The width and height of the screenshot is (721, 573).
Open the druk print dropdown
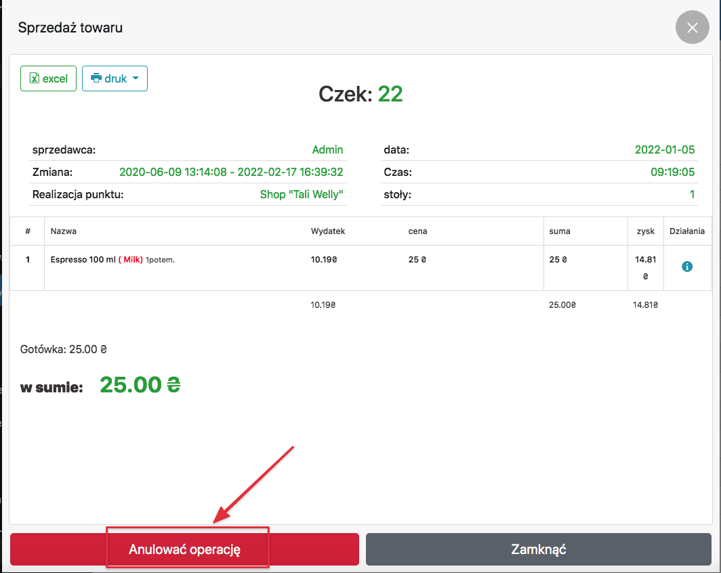click(115, 78)
